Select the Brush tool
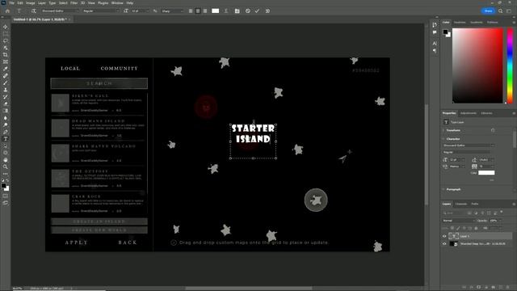Screen dimensions: 517x291 [x=6, y=82]
